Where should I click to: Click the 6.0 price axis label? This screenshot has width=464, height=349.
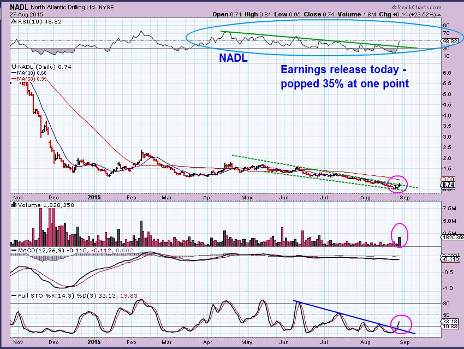pos(447,73)
